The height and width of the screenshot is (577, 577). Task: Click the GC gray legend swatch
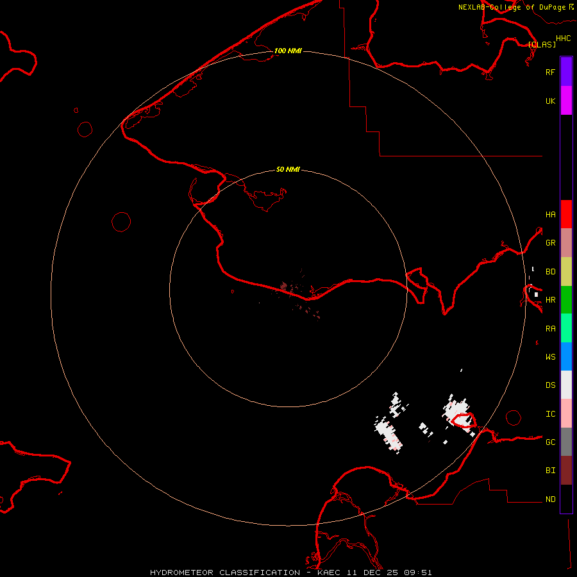tap(566, 442)
